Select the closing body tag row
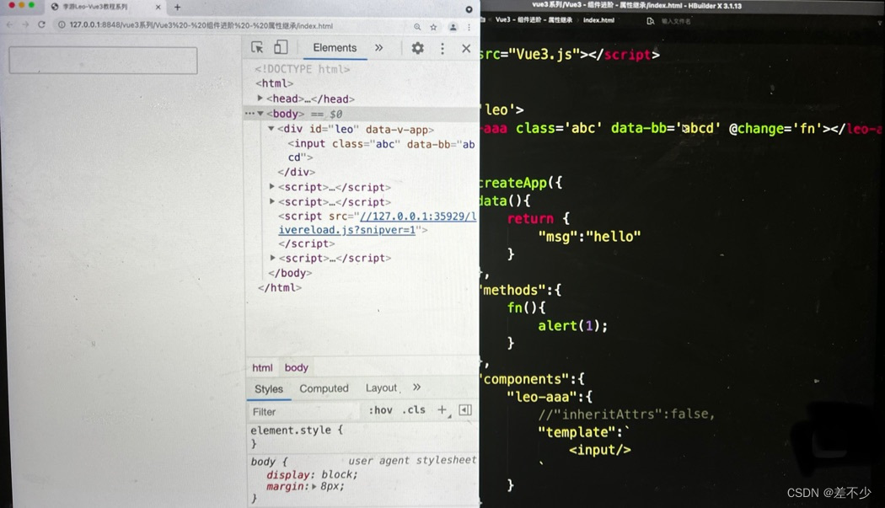The image size is (885, 508). [290, 273]
